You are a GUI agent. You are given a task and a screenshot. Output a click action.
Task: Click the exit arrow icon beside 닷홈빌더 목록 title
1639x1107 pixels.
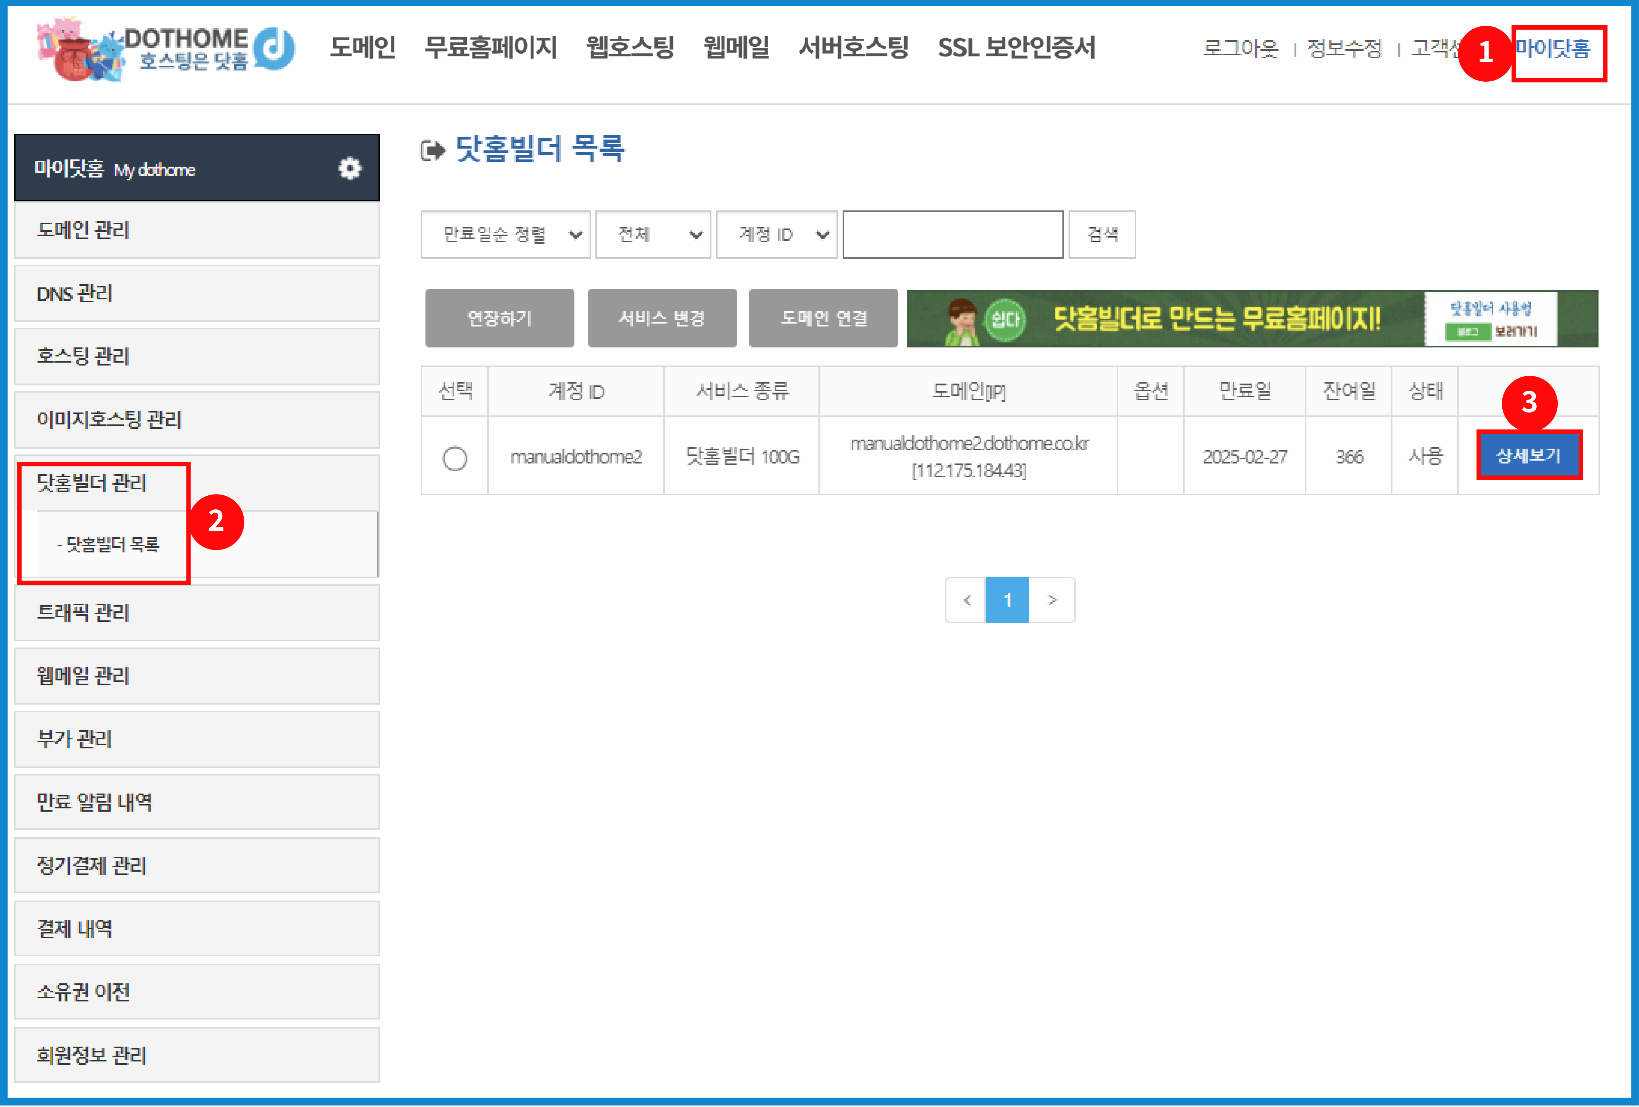coord(432,149)
